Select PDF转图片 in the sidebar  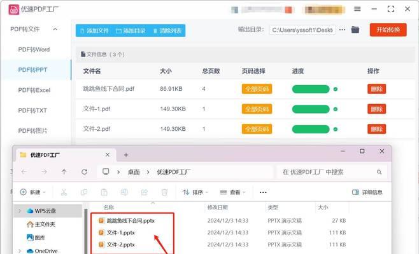pyautogui.click(x=33, y=131)
